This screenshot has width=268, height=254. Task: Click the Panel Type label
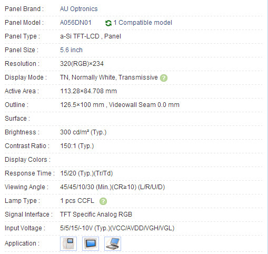point(23,36)
